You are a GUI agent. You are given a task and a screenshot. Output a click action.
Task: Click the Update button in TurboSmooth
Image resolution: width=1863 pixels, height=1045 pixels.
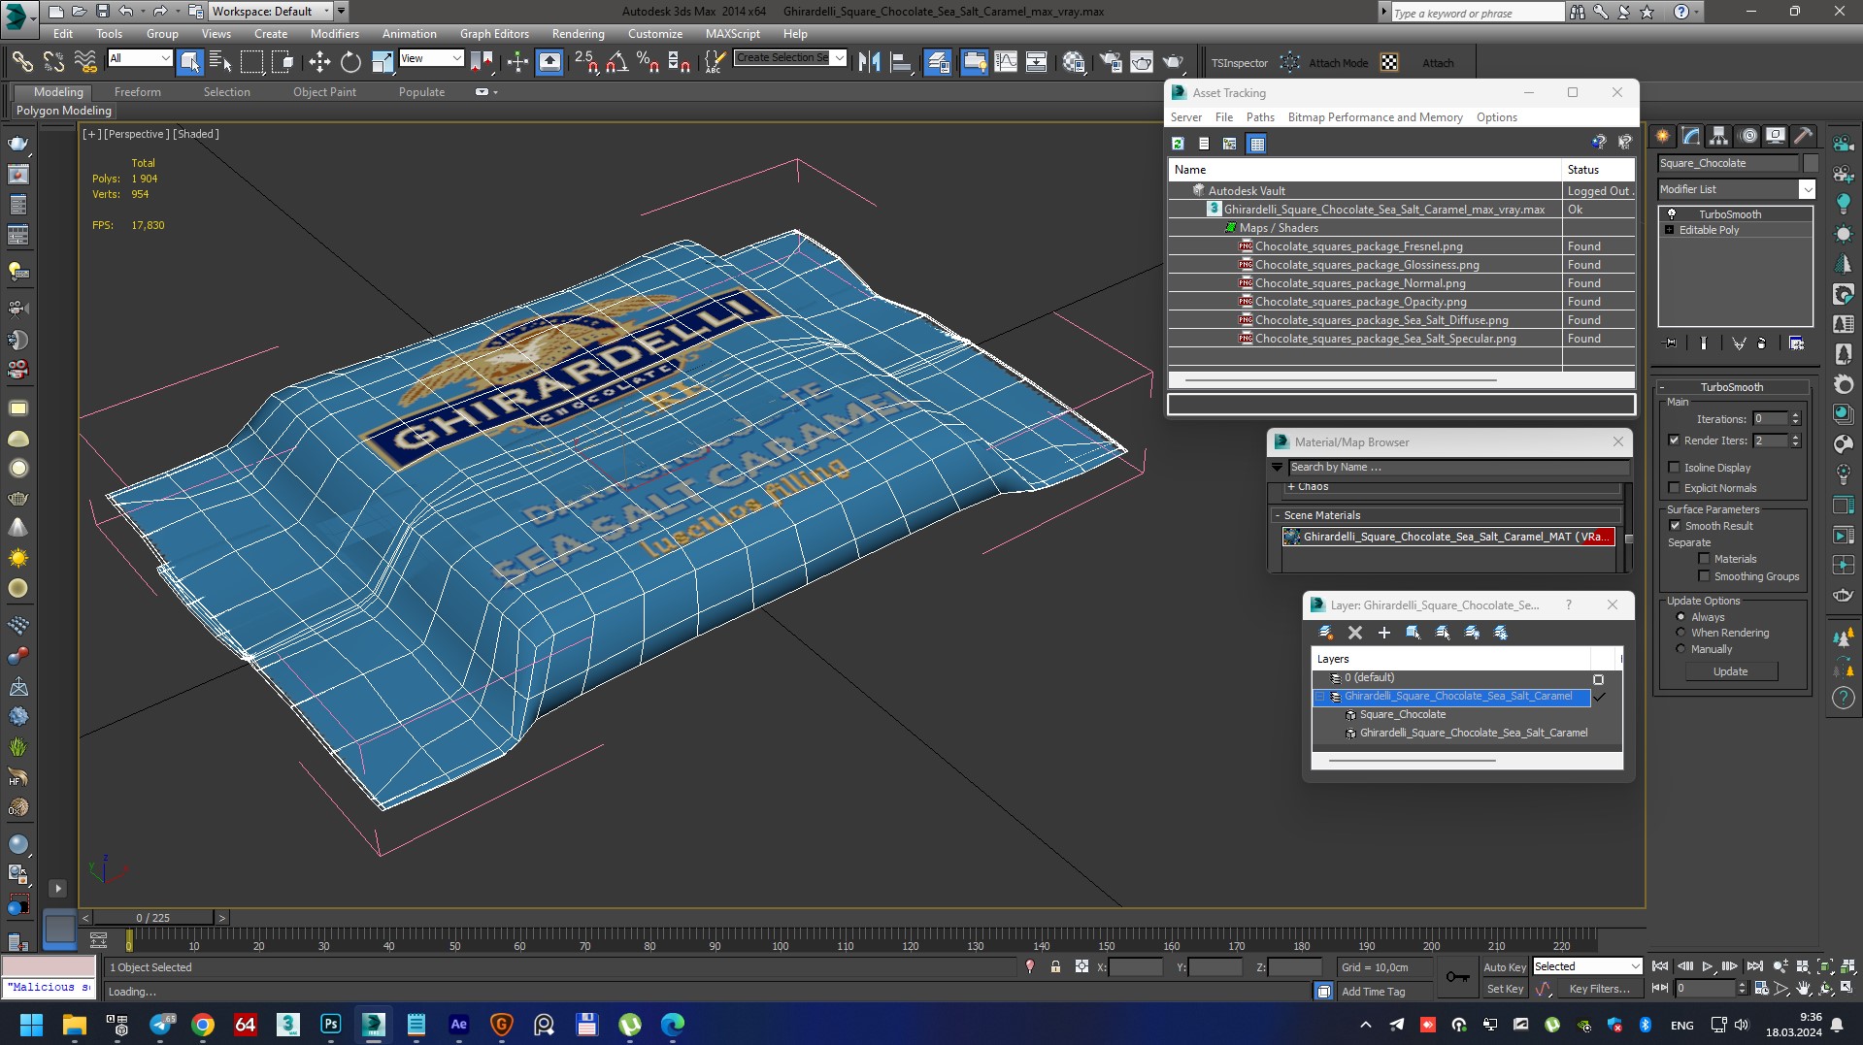point(1731,671)
